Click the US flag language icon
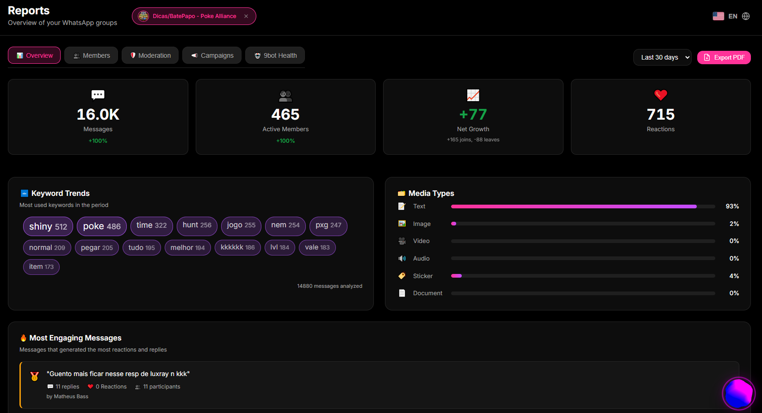762x413 pixels. [718, 16]
